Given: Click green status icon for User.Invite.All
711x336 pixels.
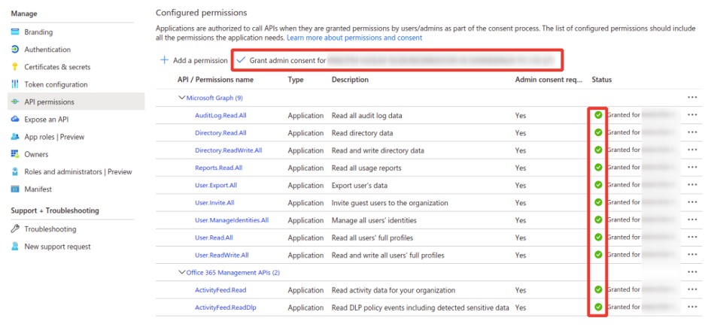Looking at the screenshot, I should [598, 202].
